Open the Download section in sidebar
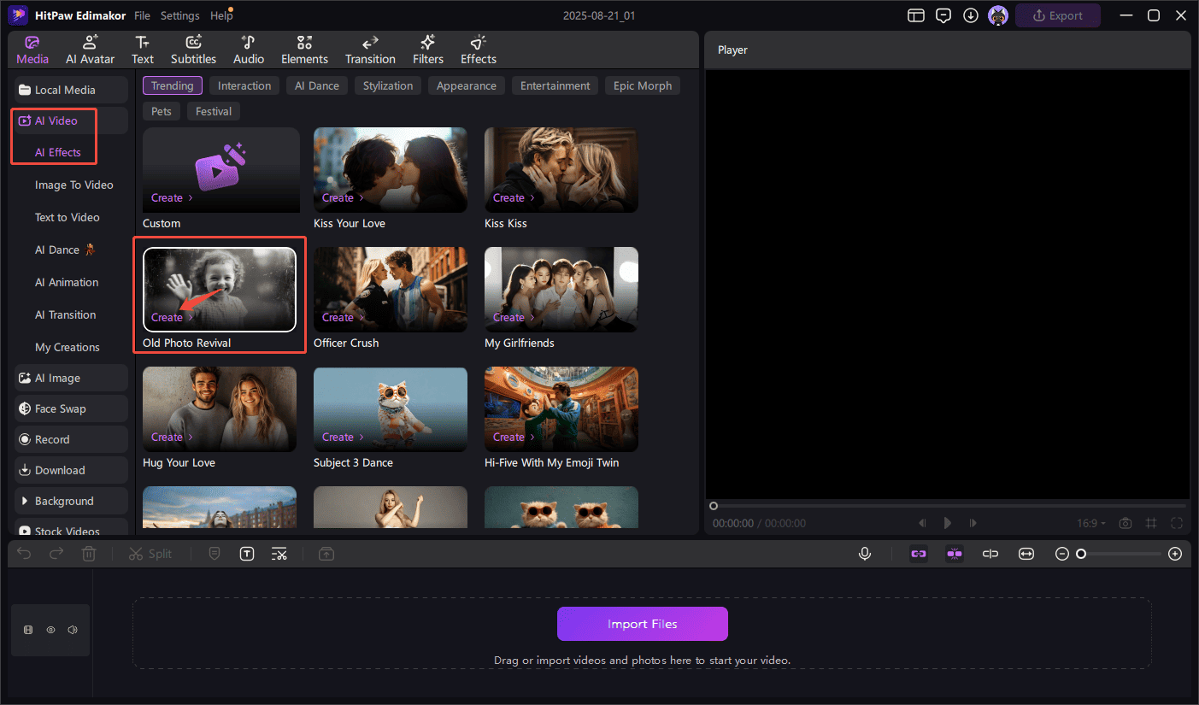 pos(71,470)
